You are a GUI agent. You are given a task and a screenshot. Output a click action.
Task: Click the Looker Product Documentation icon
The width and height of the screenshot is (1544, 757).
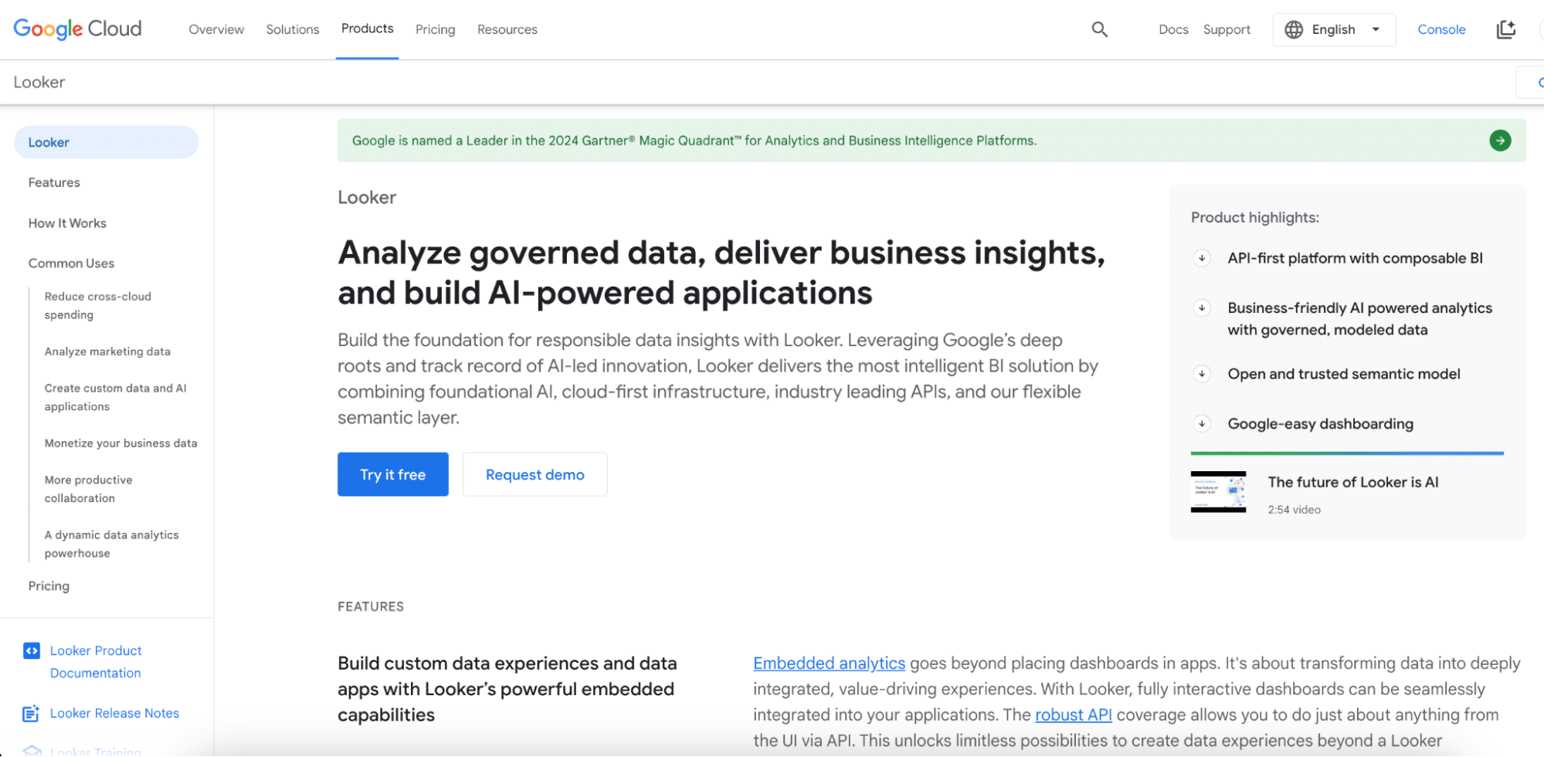coord(32,651)
